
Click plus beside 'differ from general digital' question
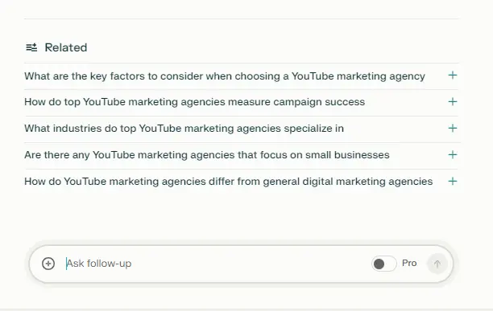tap(453, 181)
